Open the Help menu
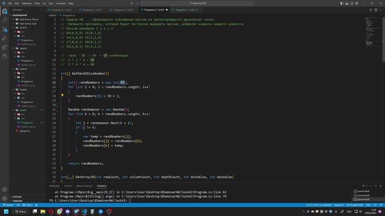The width and height of the screenshot is (385, 216). pos(71,4)
